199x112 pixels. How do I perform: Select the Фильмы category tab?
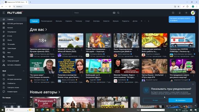click(x=59, y=21)
